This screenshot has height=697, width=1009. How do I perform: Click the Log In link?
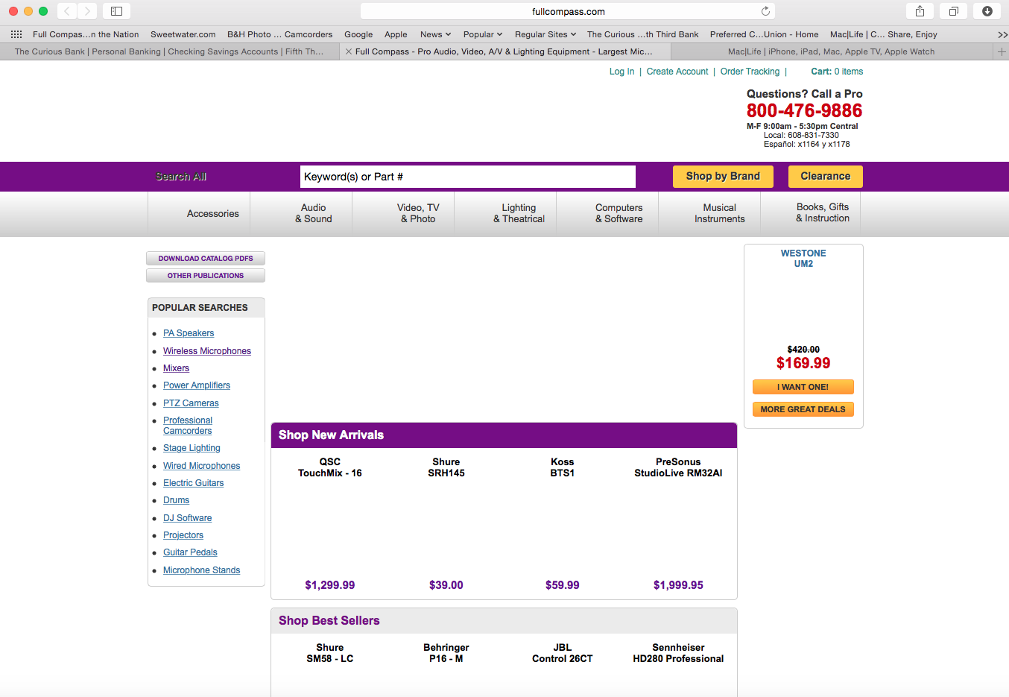tap(621, 72)
